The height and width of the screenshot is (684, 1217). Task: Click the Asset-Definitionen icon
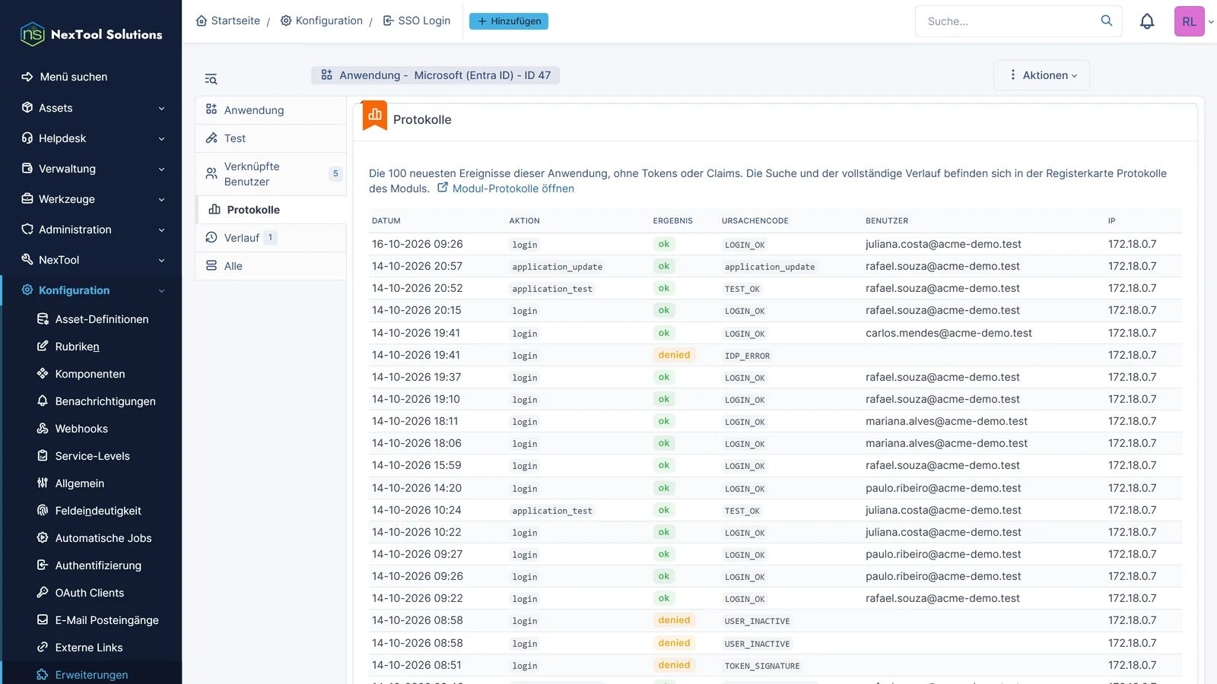43,319
